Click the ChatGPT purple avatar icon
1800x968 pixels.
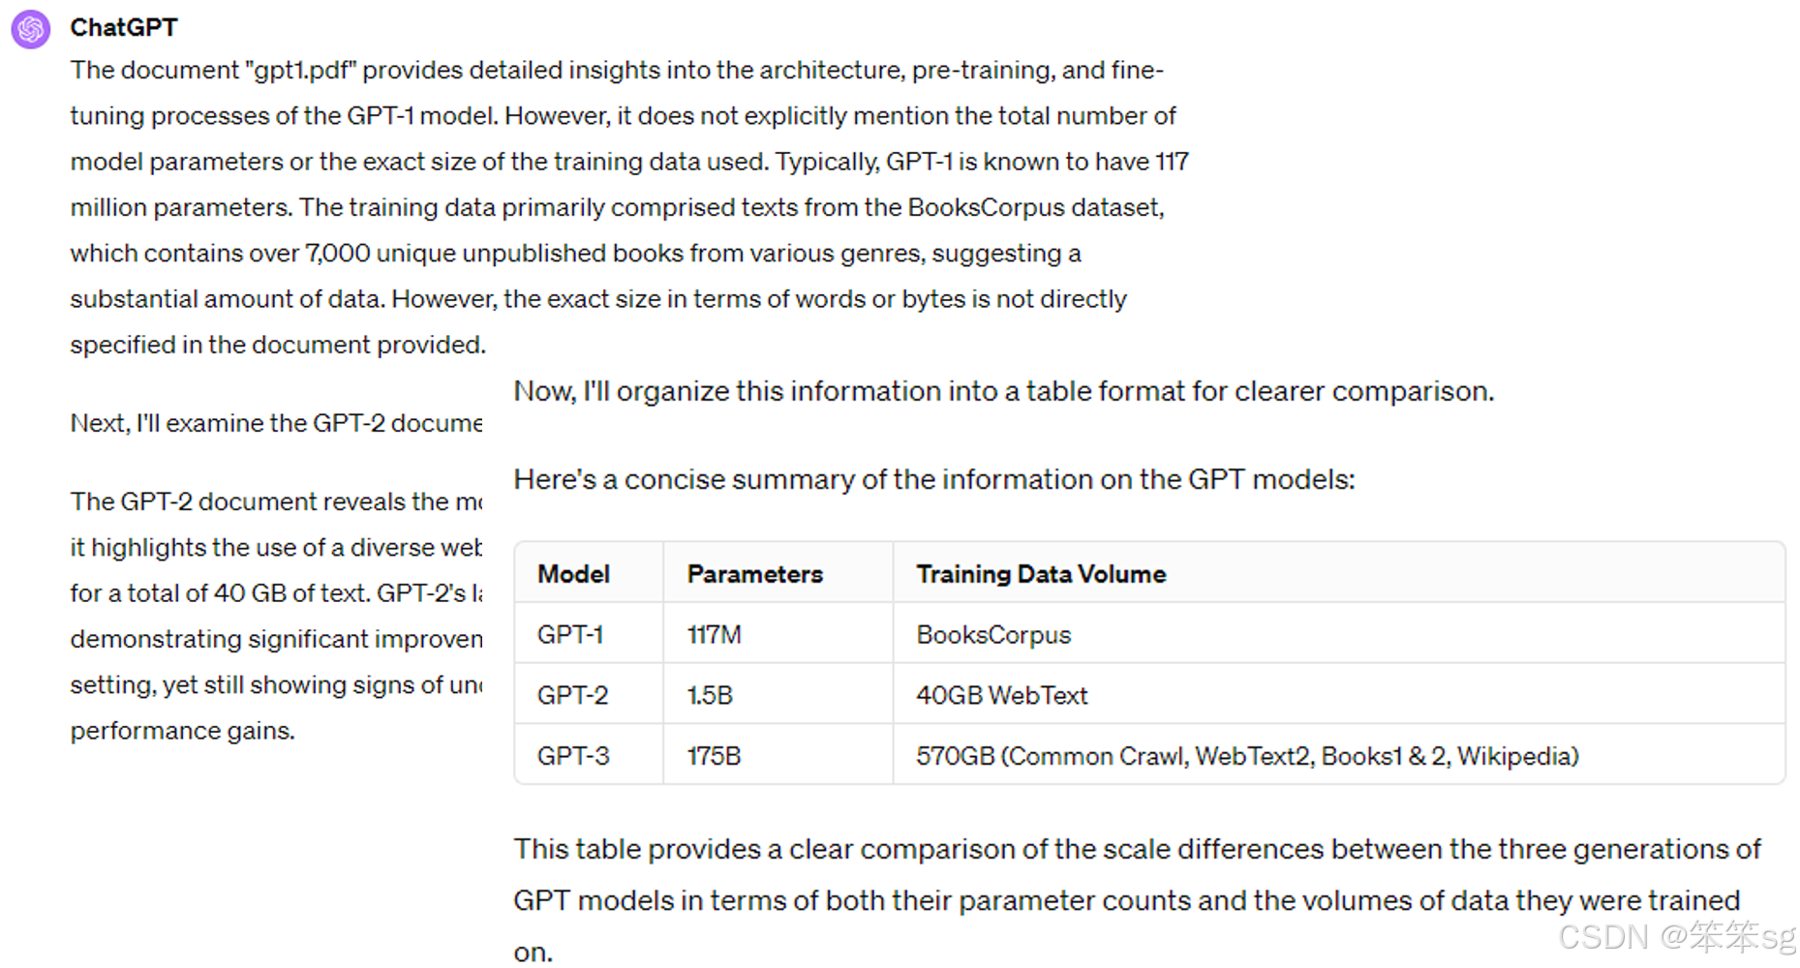coord(31,29)
